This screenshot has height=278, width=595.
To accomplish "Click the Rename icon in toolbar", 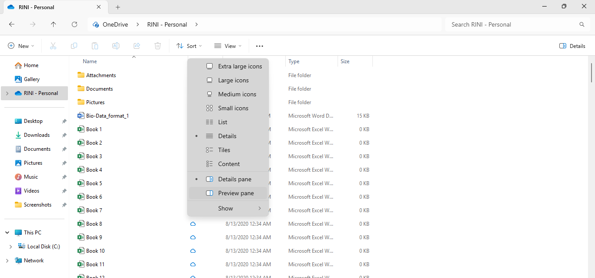I will [116, 46].
